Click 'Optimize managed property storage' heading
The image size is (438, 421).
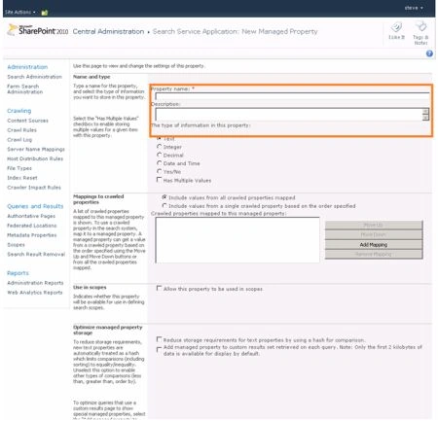(108, 330)
